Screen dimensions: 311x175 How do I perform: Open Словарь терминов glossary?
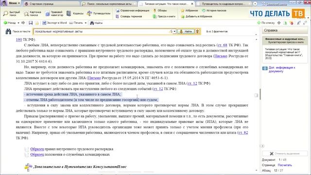[x=129, y=17]
